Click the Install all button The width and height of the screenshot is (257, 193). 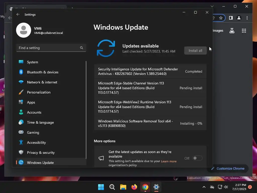pos(195,51)
